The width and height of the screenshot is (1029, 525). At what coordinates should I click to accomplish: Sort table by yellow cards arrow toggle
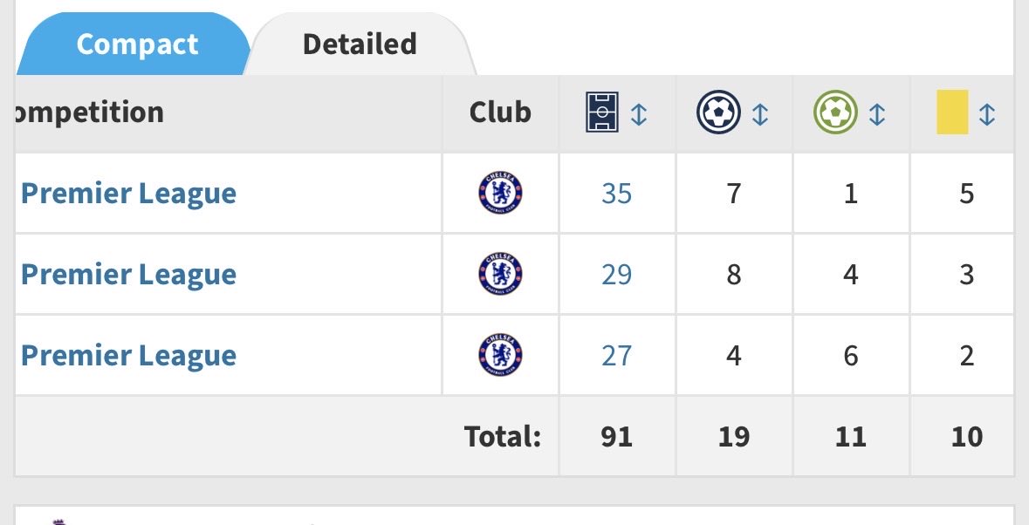coord(987,115)
